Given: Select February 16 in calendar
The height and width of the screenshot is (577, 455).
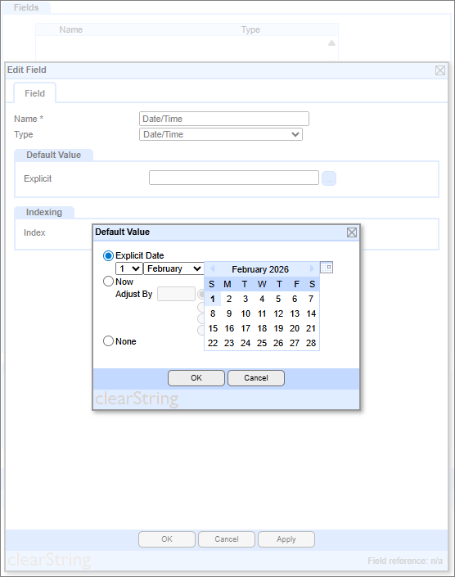Looking at the screenshot, I should pos(229,328).
